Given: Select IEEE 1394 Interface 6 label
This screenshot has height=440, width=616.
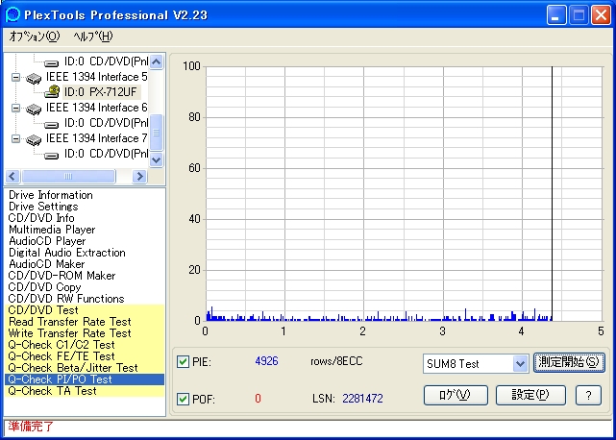Looking at the screenshot, I should click(x=97, y=108).
